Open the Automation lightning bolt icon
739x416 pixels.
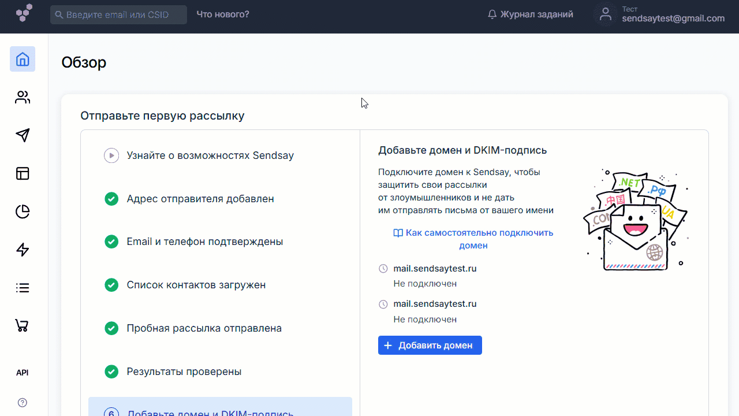click(23, 250)
